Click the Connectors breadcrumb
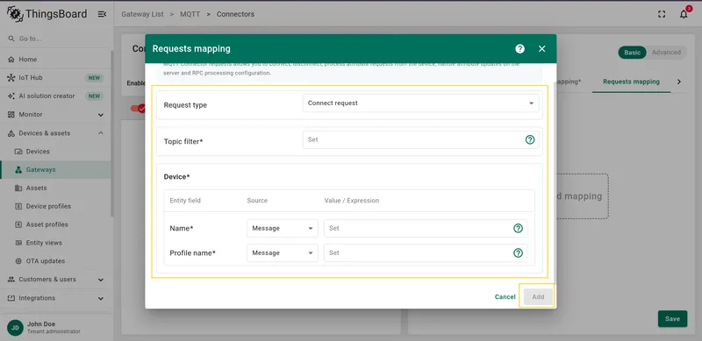Screen dimensions: 702x341 235,14
